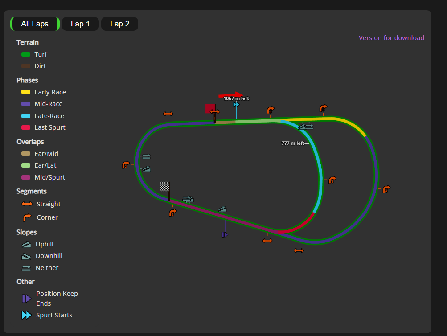The height and width of the screenshot is (336, 447).
Task: Click the Neither slope icon in the legend
Action: [26, 268]
